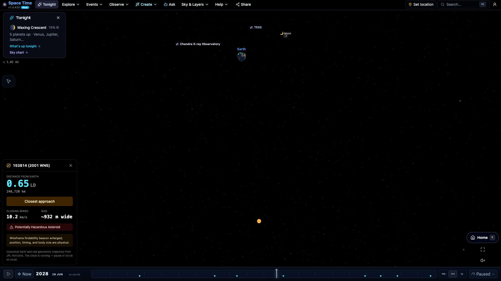The width and height of the screenshot is (501, 281).
Task: Select the 30d timeline range
Action: (x=453, y=274)
